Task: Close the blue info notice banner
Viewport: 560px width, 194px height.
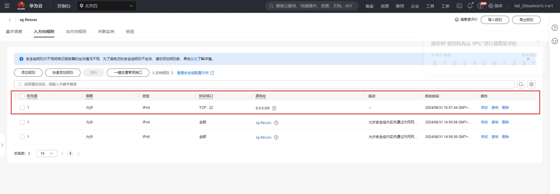Action: pyautogui.click(x=528, y=59)
